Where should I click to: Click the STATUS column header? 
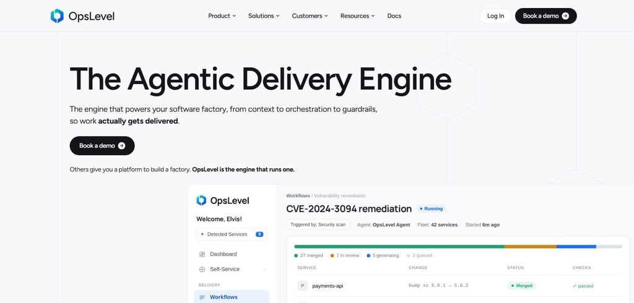click(x=515, y=268)
